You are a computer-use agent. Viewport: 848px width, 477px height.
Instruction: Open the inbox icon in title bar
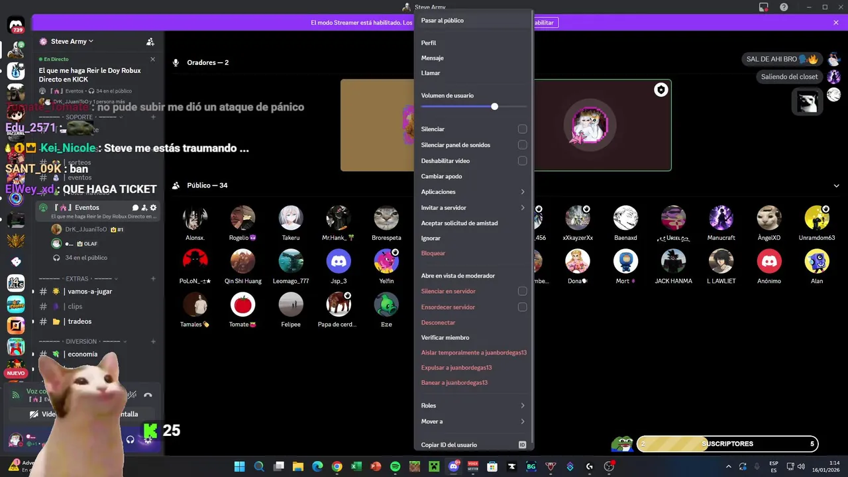click(764, 7)
